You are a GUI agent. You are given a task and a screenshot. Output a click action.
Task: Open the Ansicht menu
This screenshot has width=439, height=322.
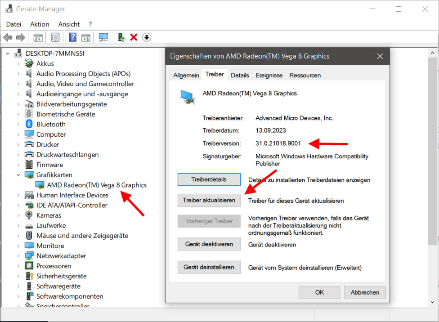pos(69,24)
